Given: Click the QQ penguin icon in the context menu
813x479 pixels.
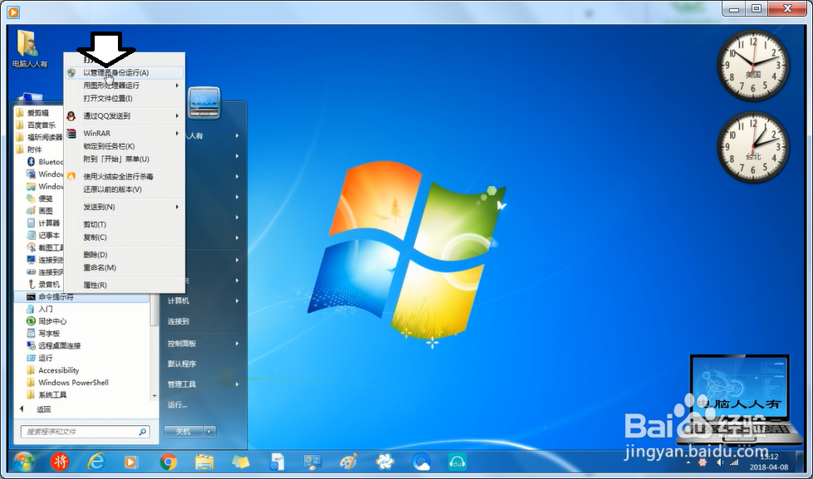Looking at the screenshot, I should click(x=71, y=116).
